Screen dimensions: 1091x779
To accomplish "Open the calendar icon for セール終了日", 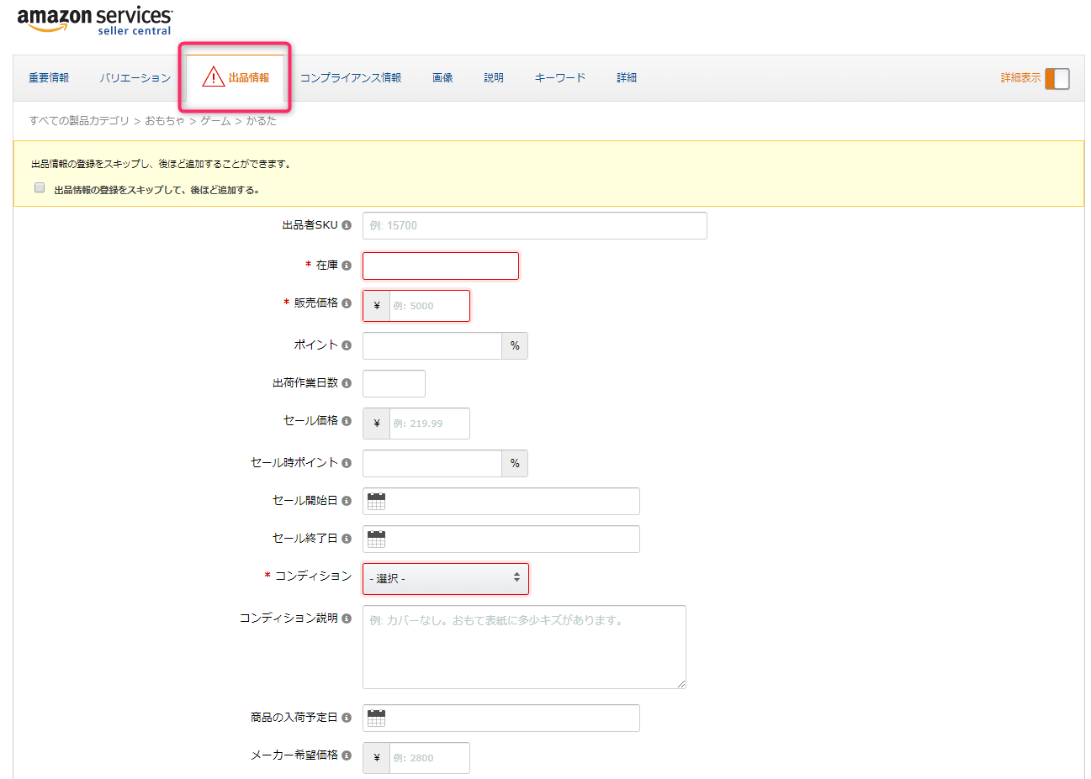I will [376, 540].
